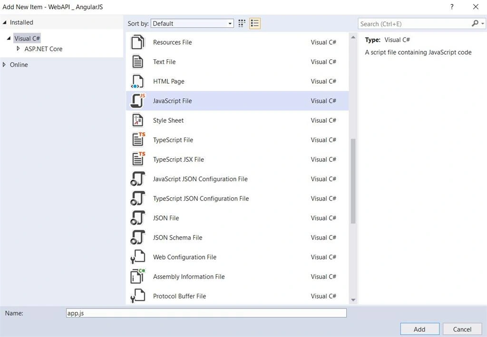Open the Sort by Default dropdown
The image size is (487, 337).
[192, 24]
